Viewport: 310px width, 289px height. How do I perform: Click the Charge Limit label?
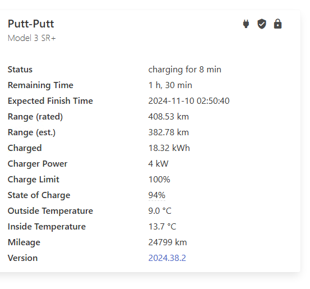point(34,180)
